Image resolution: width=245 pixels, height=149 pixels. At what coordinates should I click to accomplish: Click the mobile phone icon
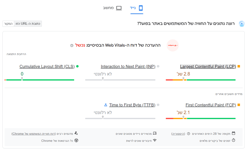(x=141, y=8)
